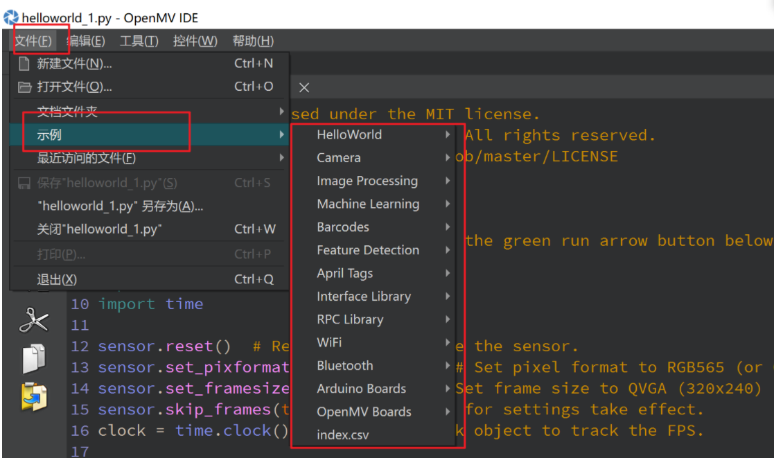Click "clock = time.clock()" on line 16
The image size is (774, 458).
[193, 431]
